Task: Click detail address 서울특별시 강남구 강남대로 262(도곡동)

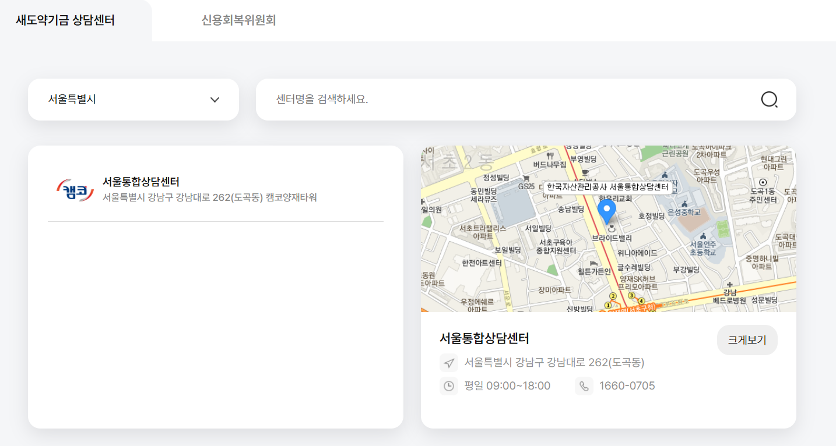Action: point(554,363)
